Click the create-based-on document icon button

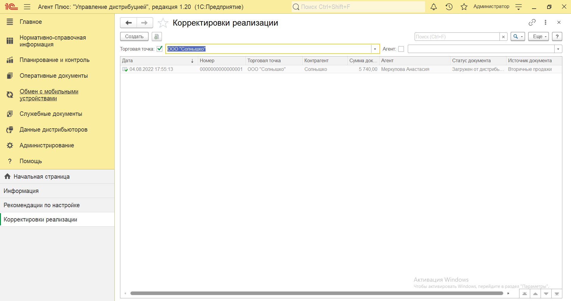pyautogui.click(x=157, y=37)
